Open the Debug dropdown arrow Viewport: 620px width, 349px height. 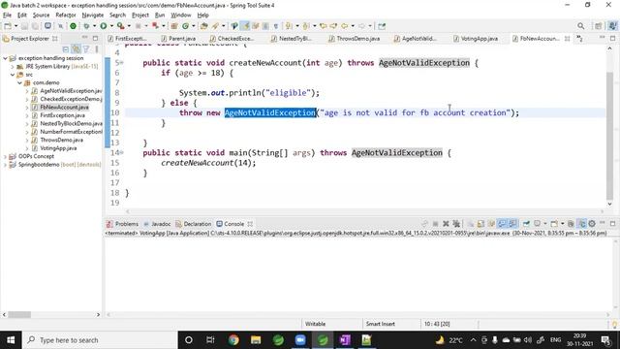click(95, 26)
